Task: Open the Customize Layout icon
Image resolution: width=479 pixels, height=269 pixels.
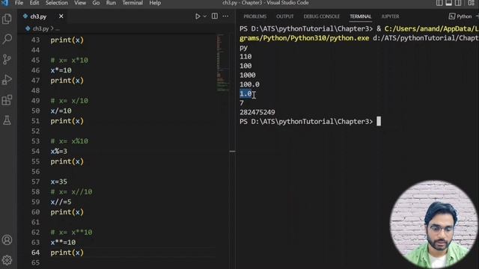Action: (471, 3)
